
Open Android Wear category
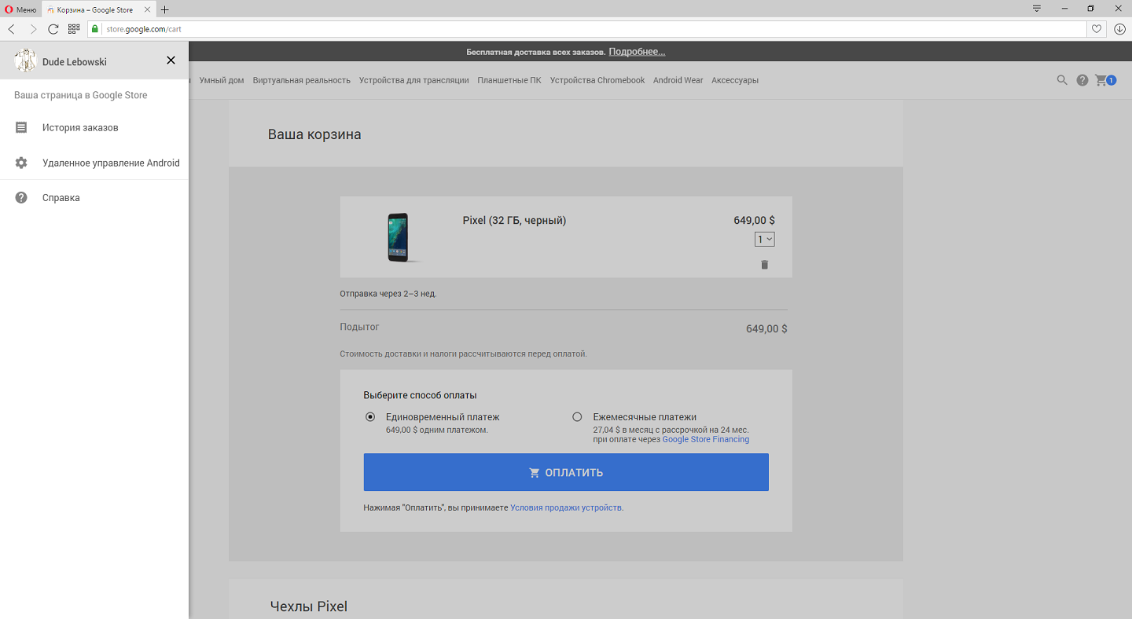click(678, 80)
